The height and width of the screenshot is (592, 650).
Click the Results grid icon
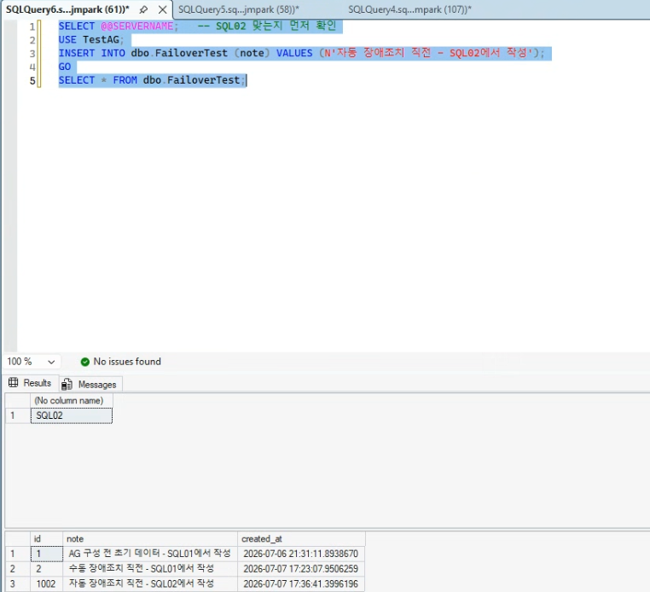14,383
